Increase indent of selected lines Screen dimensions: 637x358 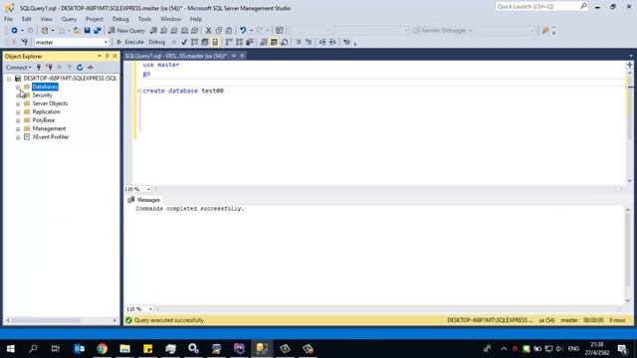[x=332, y=42]
